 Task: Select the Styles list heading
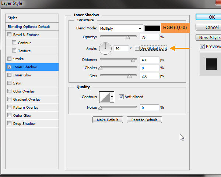(x=13, y=18)
